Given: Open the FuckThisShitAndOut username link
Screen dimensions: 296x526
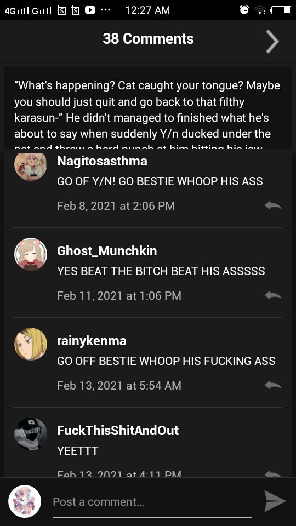Looking at the screenshot, I should pyautogui.click(x=118, y=431).
